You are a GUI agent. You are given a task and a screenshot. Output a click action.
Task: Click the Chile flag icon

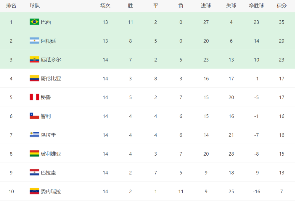click(x=34, y=116)
